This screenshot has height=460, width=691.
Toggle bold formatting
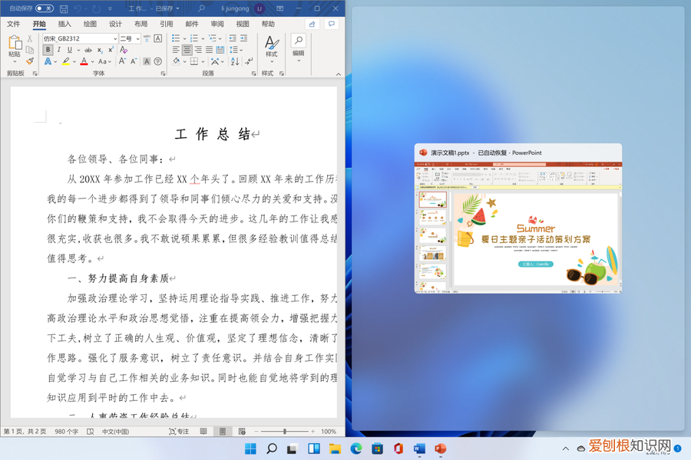coord(48,49)
